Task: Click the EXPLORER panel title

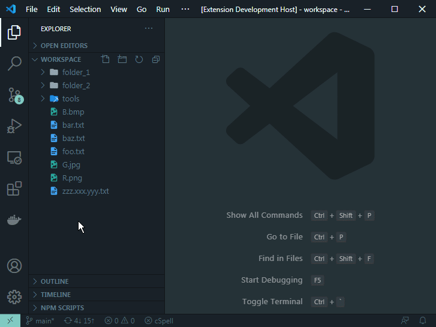Action: 56,29
